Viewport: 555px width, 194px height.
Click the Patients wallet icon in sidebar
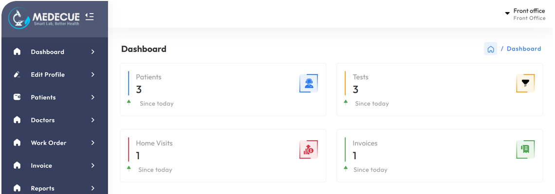(x=17, y=97)
